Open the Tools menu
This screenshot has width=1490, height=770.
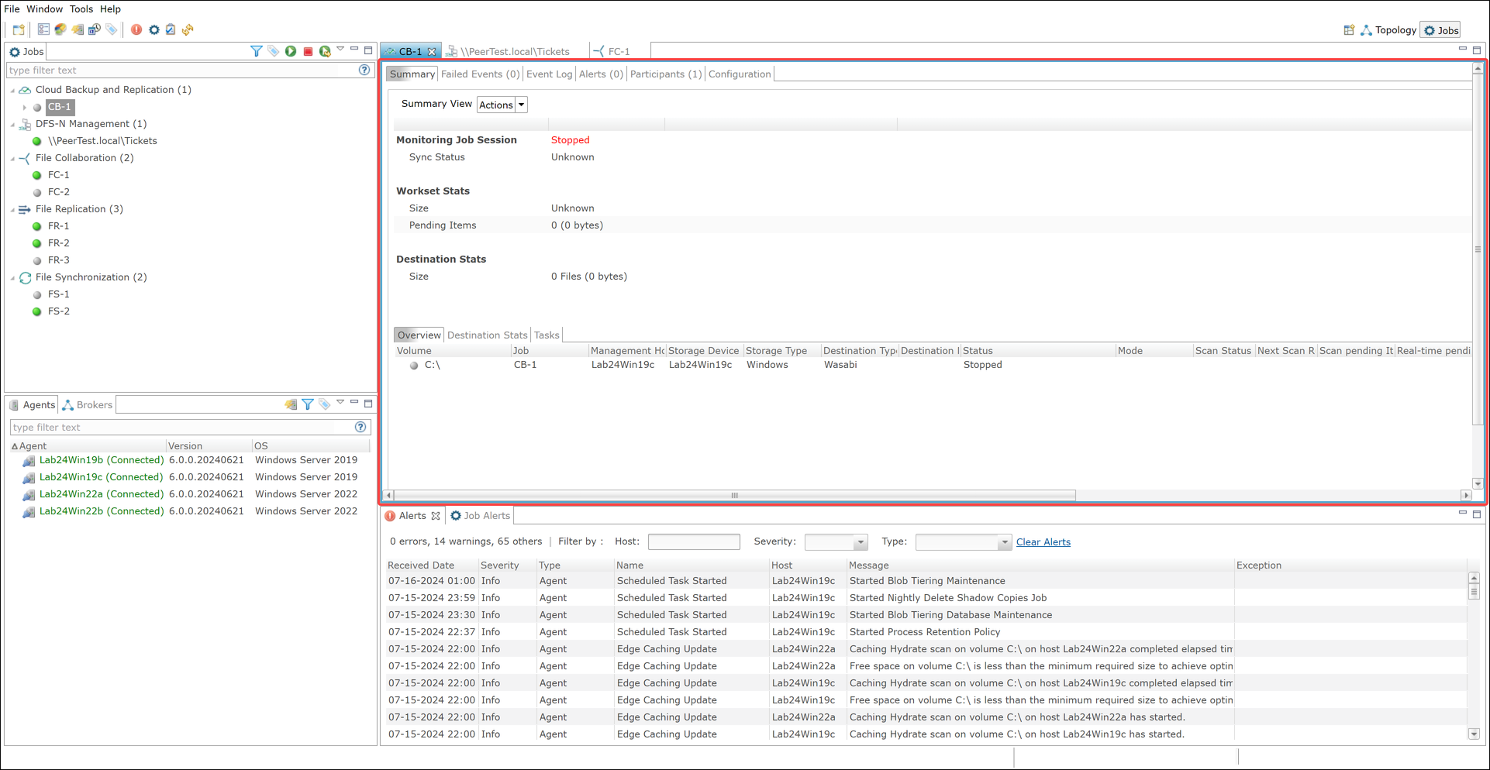pyautogui.click(x=81, y=9)
